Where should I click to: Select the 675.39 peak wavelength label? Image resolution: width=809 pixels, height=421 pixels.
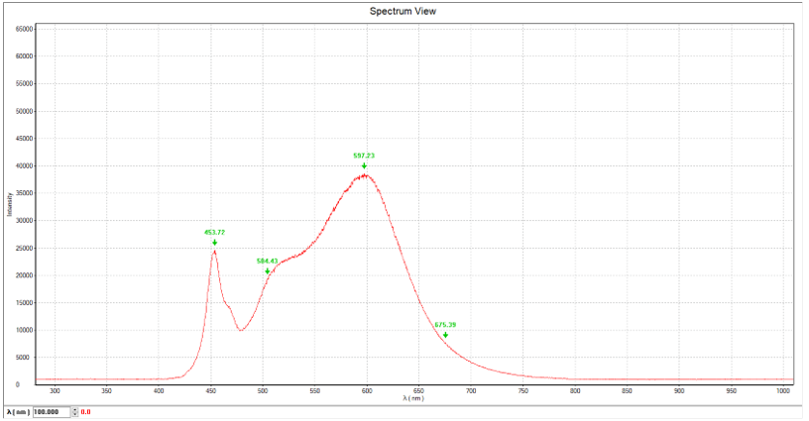445,325
